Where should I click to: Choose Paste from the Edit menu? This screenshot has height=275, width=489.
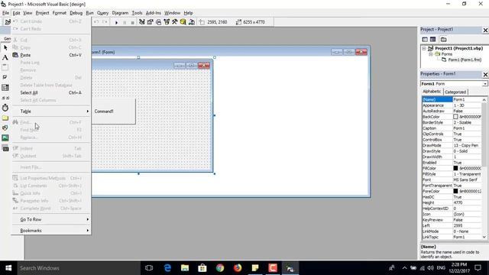pyautogui.click(x=51, y=55)
